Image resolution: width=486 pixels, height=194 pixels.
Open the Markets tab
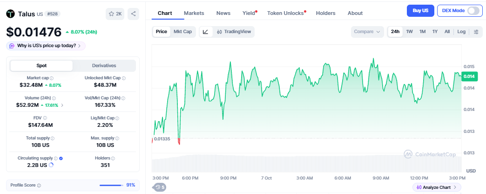(194, 13)
